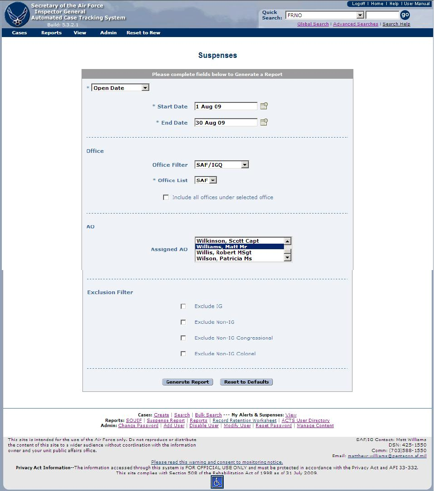The image size is (434, 491).
Task: Click the accessibility wheelchair icon
Action: coord(217,482)
